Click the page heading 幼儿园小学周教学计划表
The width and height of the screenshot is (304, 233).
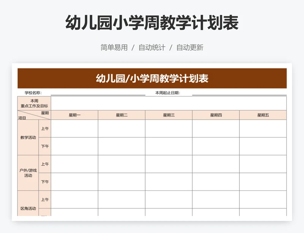tap(152, 23)
